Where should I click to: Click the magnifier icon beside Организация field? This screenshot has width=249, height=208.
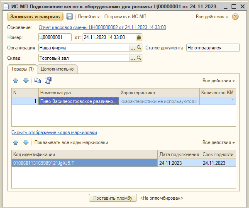click(139, 48)
